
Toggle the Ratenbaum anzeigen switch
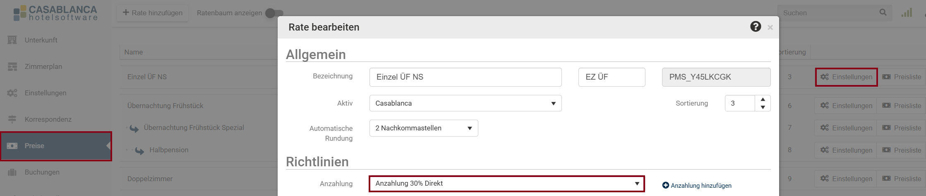coord(274,13)
